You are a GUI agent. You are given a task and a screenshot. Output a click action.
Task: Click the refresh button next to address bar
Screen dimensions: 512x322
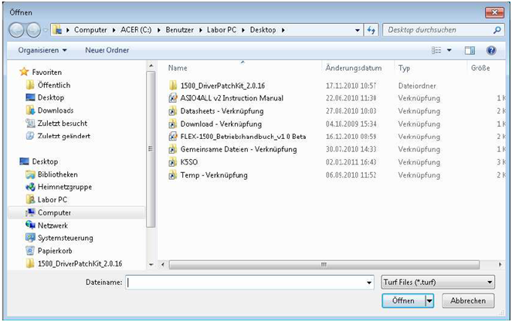click(x=371, y=30)
